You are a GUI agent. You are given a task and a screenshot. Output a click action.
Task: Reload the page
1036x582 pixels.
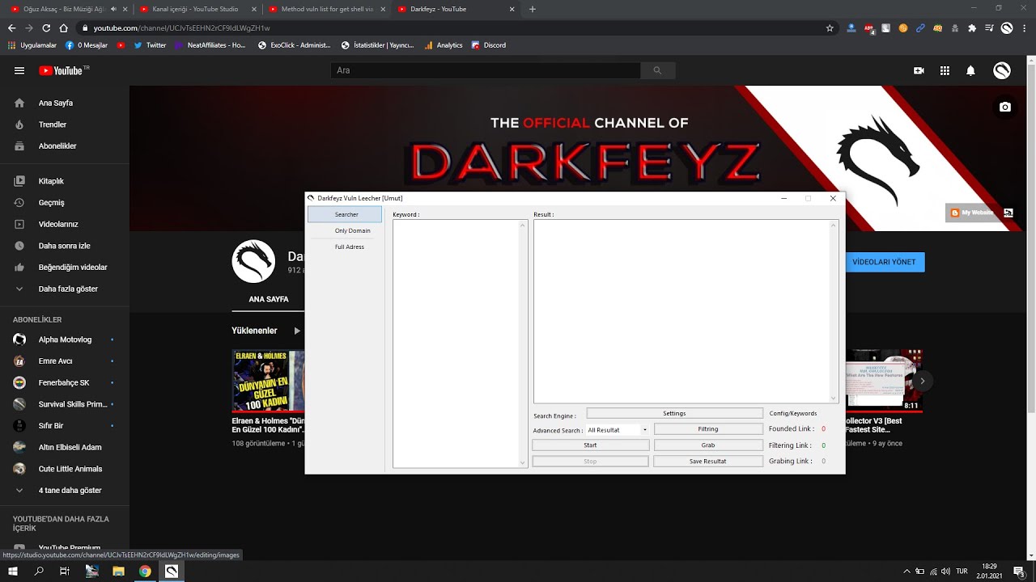coord(46,27)
